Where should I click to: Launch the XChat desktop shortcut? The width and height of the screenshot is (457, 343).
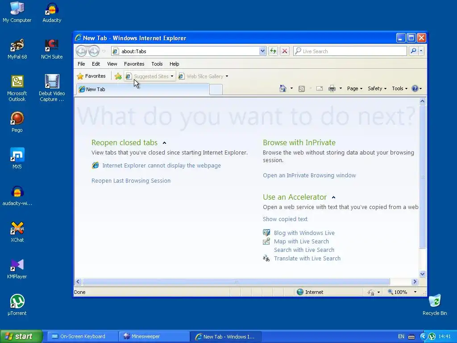tap(17, 232)
